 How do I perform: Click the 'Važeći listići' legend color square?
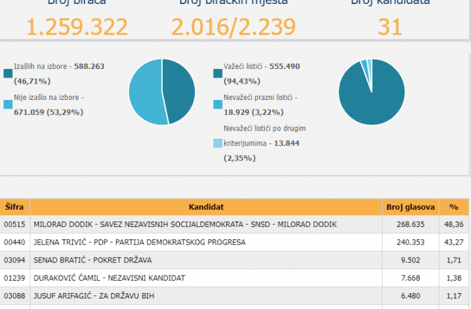click(217, 74)
